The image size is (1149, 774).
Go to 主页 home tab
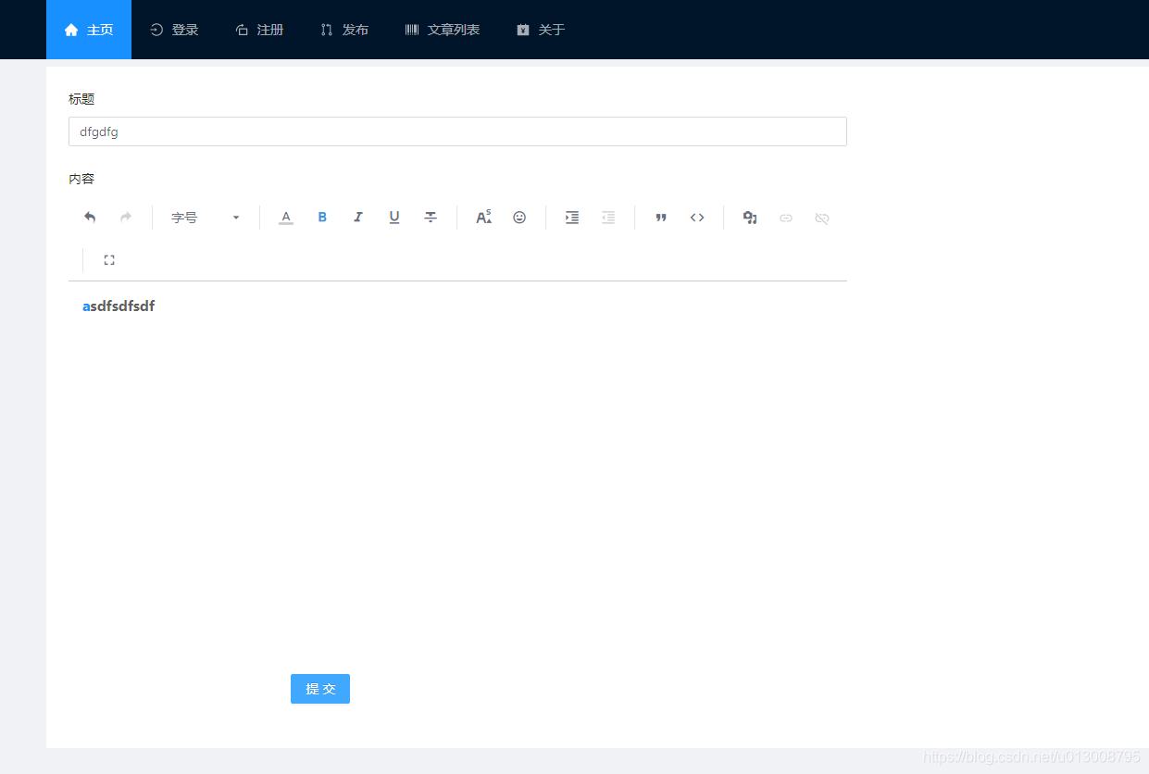click(89, 30)
